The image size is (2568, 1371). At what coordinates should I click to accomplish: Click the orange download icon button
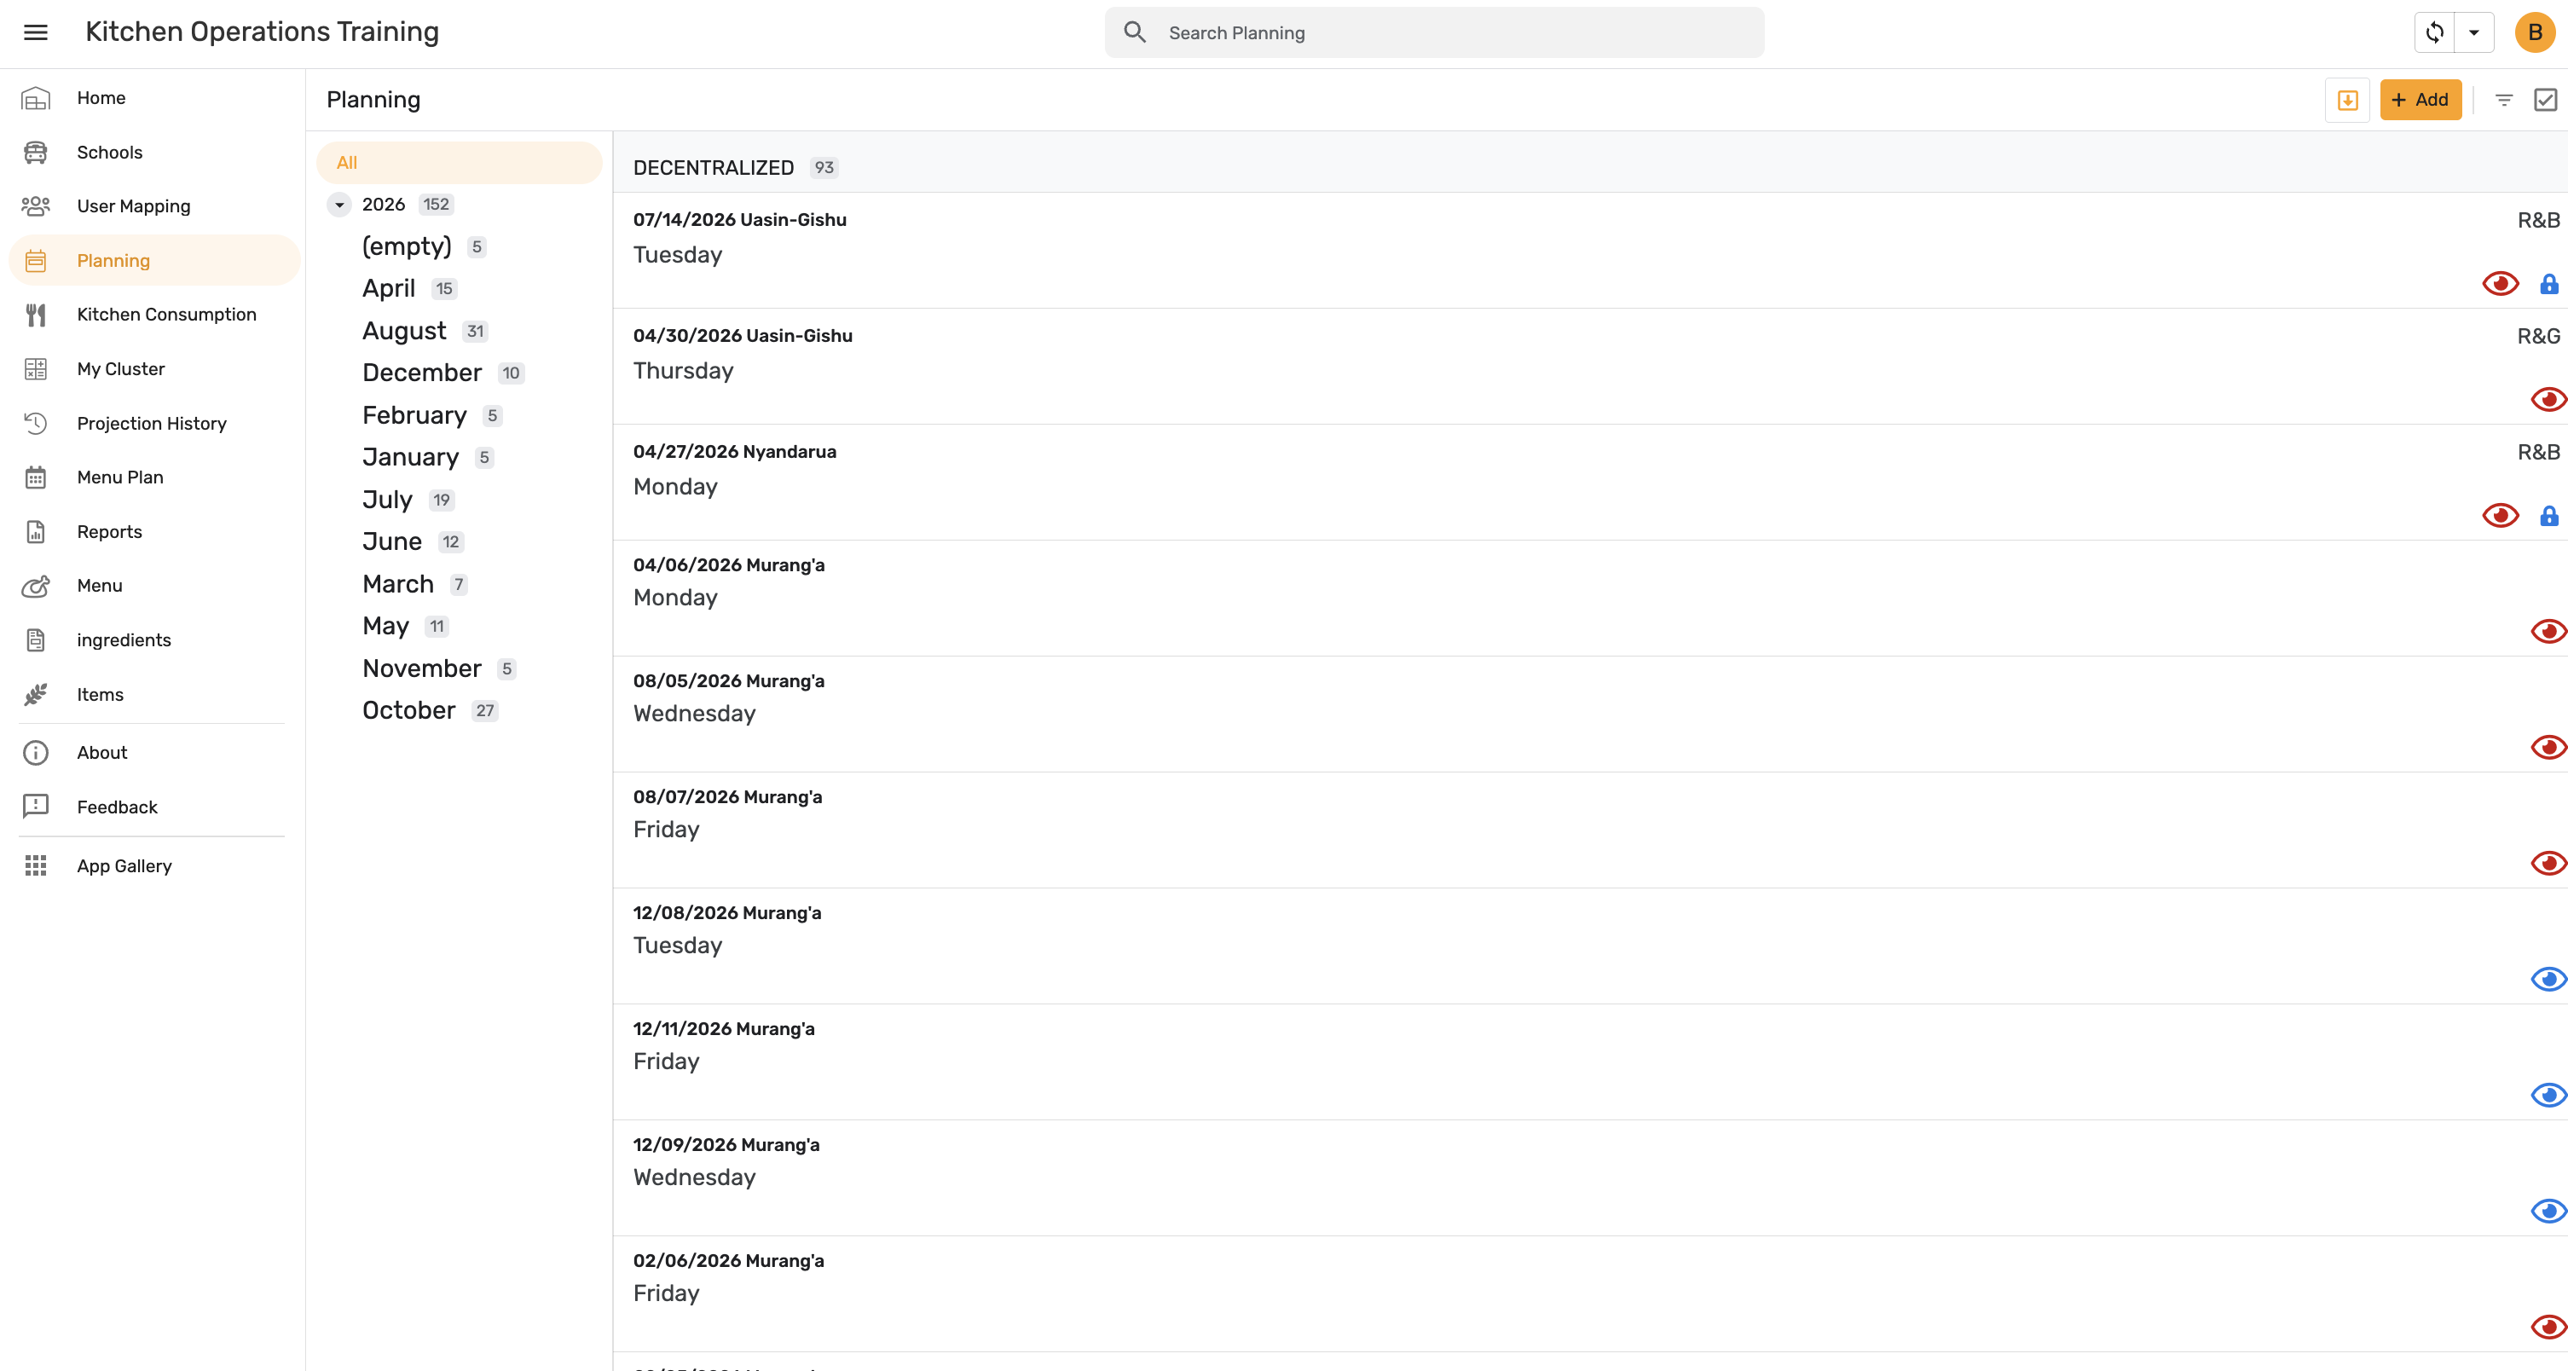coord(2346,100)
